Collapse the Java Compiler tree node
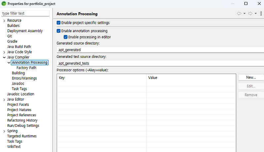The height and width of the screenshot is (152, 264). (x=4, y=57)
